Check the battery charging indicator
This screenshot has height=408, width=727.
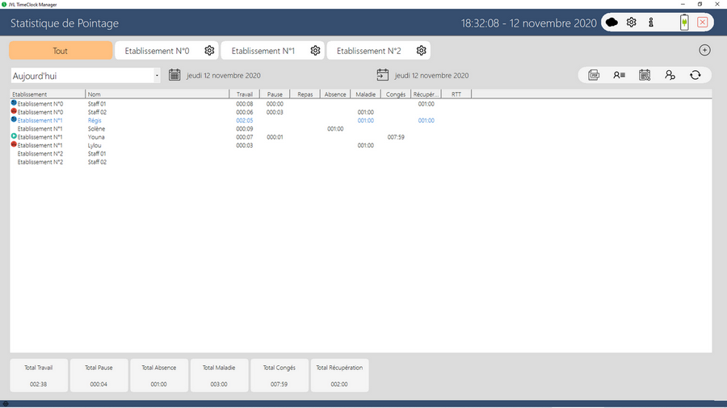tap(684, 23)
